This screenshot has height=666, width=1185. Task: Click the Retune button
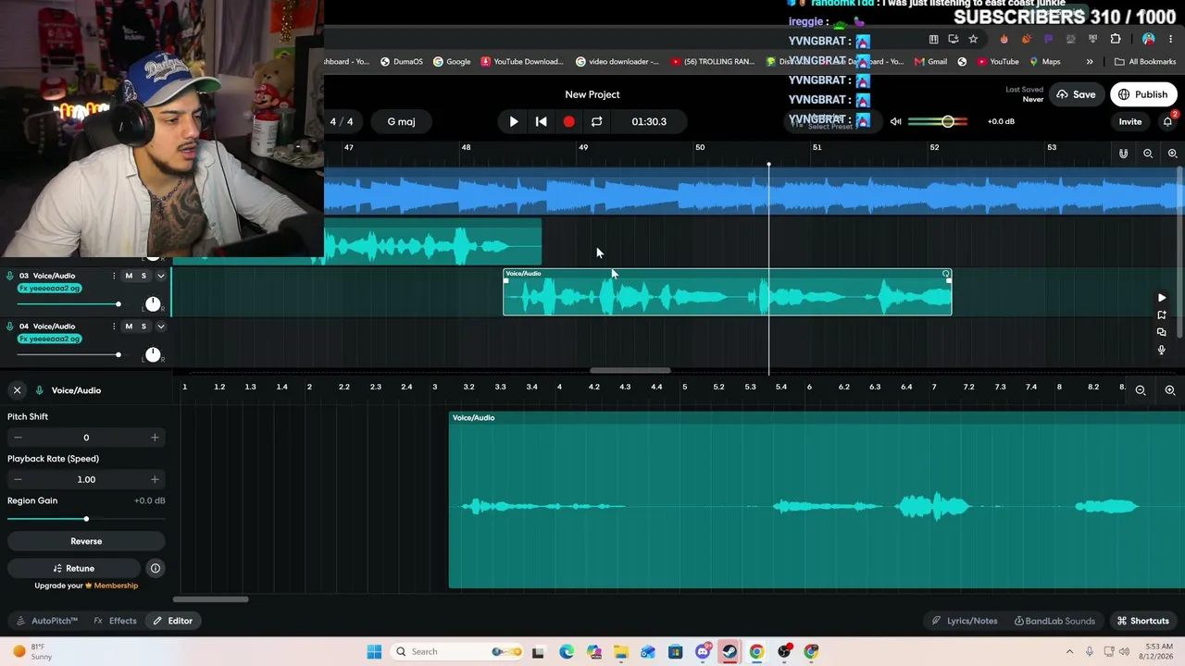coord(74,568)
